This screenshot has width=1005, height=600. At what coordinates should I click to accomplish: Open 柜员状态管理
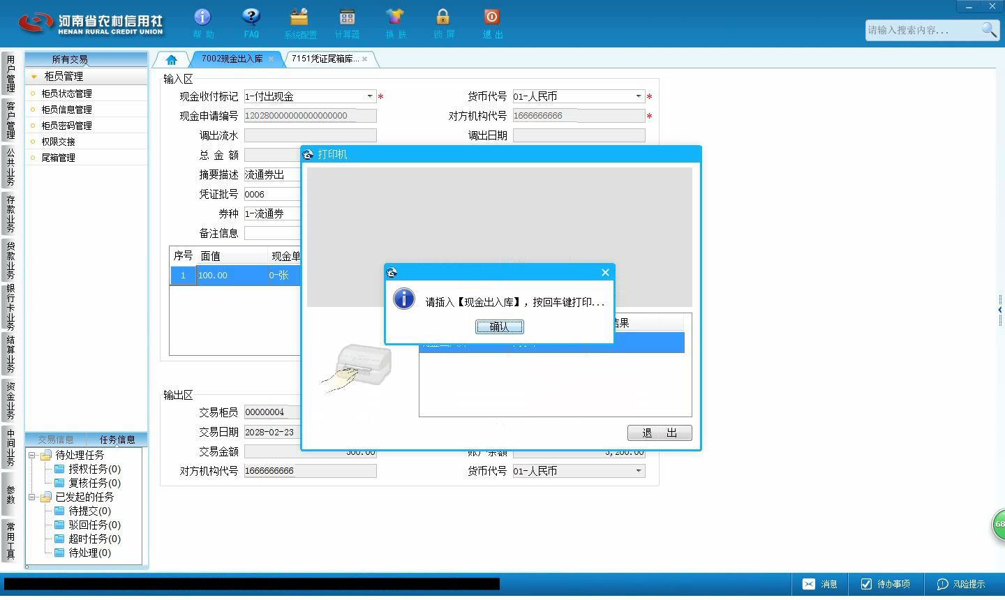pos(66,93)
